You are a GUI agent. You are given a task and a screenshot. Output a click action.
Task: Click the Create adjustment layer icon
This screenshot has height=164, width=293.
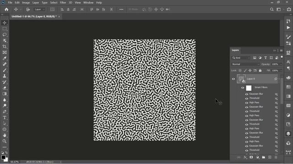tap(257, 157)
